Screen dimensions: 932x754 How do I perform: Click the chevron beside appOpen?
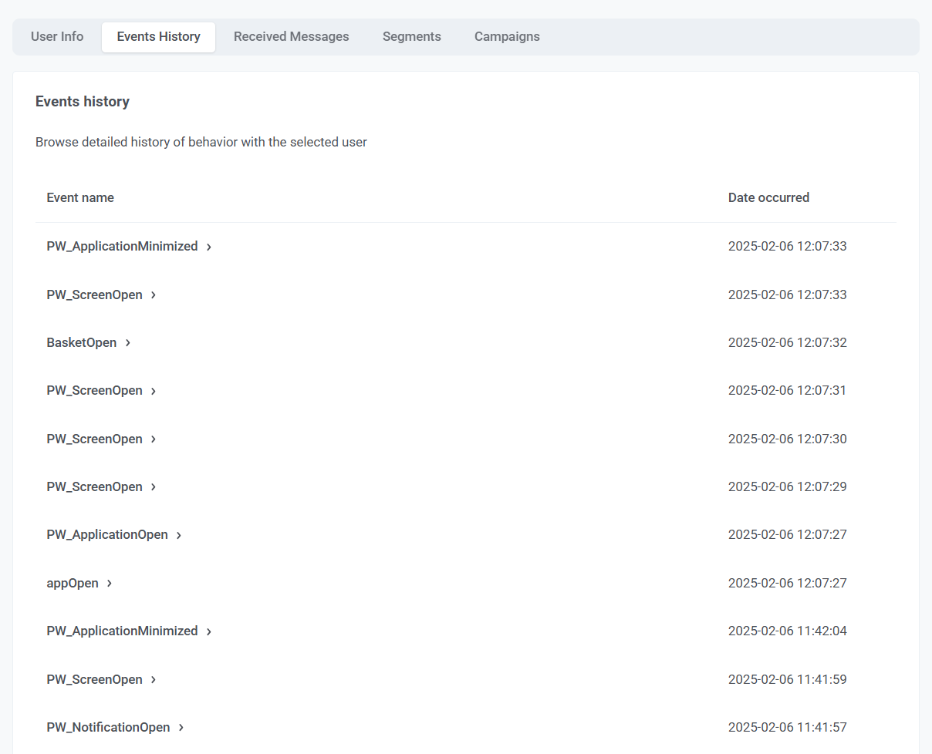110,584
